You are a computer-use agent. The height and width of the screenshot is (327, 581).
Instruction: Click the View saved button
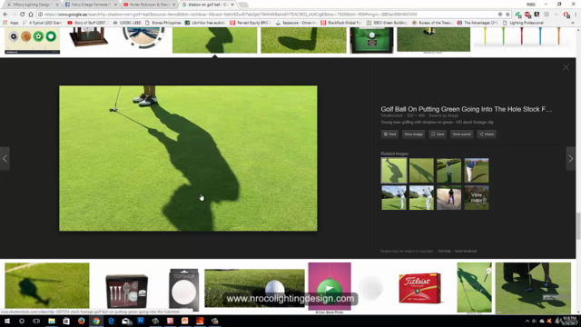pyautogui.click(x=462, y=134)
